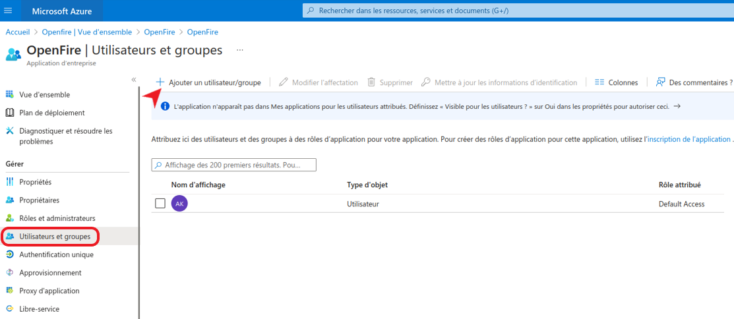Click the plus icon for adding user/group
The image size is (734, 319).
point(160,82)
